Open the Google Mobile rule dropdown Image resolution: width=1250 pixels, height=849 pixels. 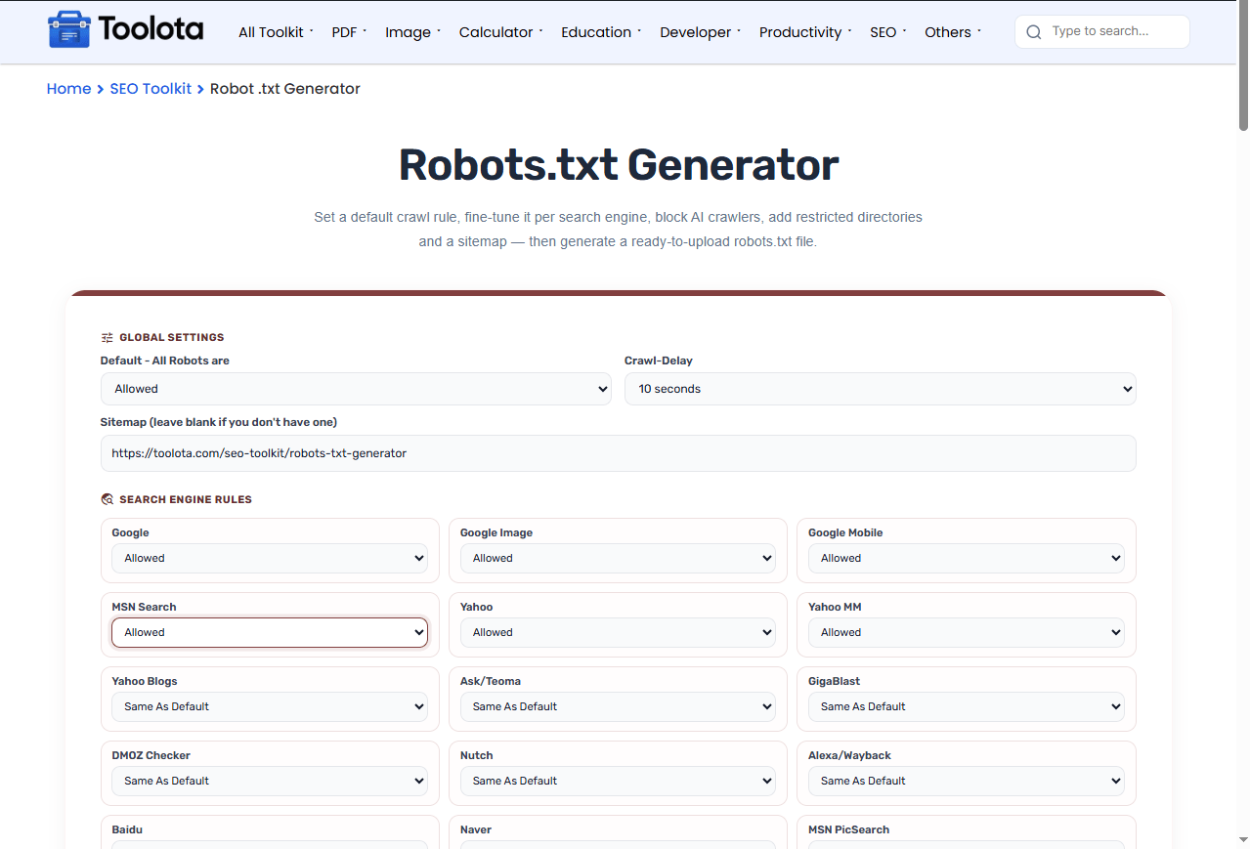[x=966, y=558]
